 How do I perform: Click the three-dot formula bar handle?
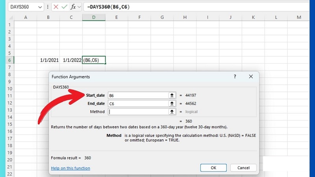[x=48, y=7]
